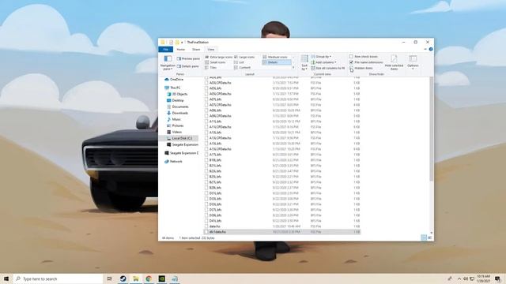The height and width of the screenshot is (284, 506).
Task: Choose the List layout
Action: (x=239, y=62)
